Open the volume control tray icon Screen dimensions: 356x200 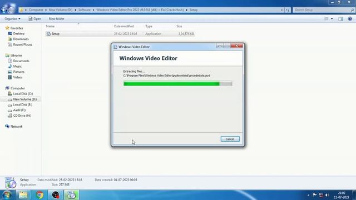tap(327, 195)
